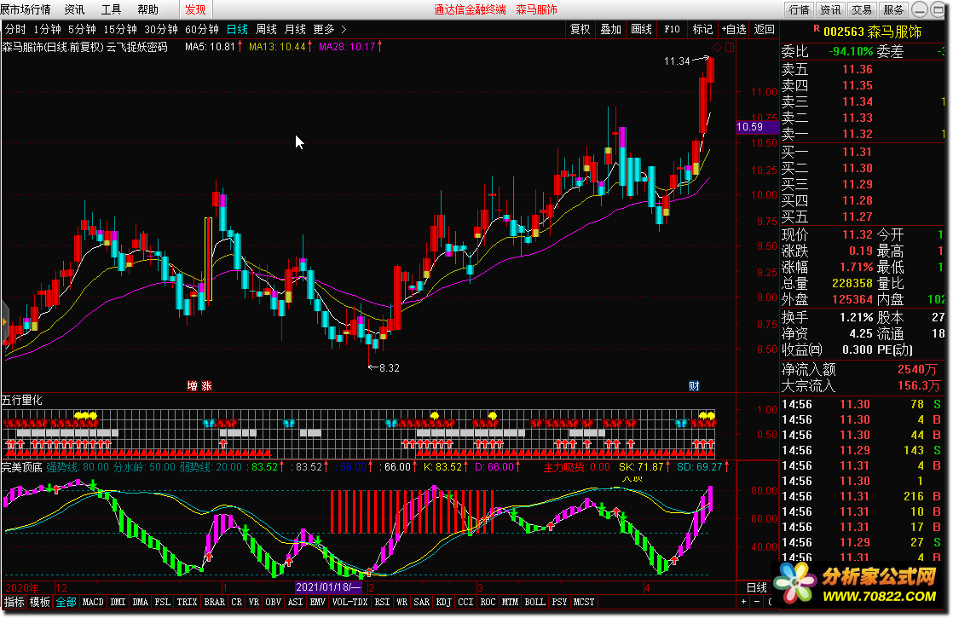Click the 增 event marker on chart
The height and width of the screenshot is (618, 953).
[192, 386]
